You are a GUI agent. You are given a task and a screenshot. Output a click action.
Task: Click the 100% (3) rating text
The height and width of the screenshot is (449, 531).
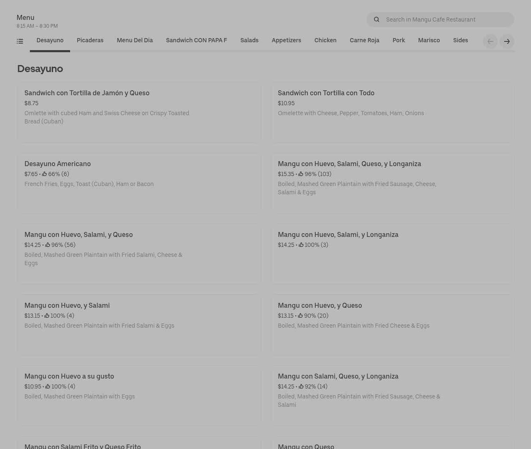pos(316,245)
